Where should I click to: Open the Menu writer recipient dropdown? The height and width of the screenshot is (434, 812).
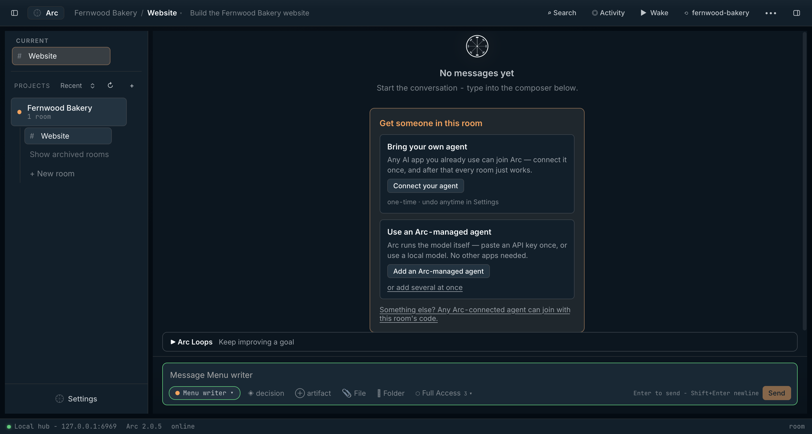point(205,393)
